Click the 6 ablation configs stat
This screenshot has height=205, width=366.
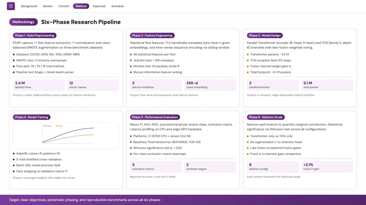(273, 167)
